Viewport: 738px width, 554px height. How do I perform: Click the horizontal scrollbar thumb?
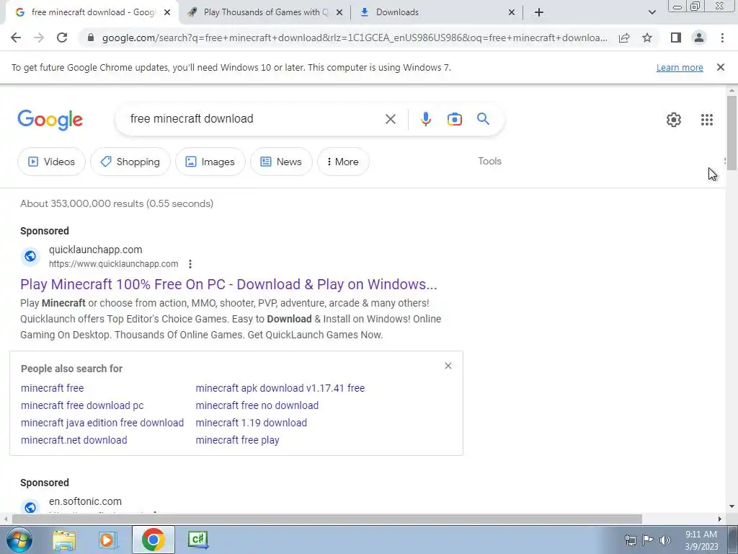click(x=327, y=519)
